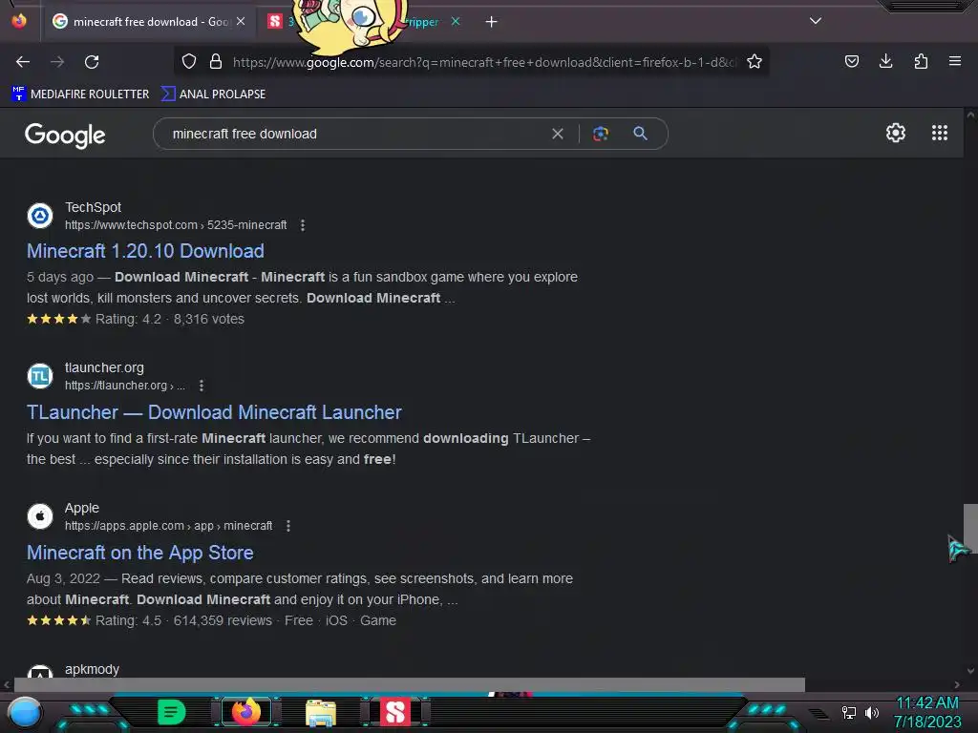Image resolution: width=978 pixels, height=733 pixels.
Task: Click the 'Rating: 4.2 · 8,316 votes' text
Action: pos(170,319)
